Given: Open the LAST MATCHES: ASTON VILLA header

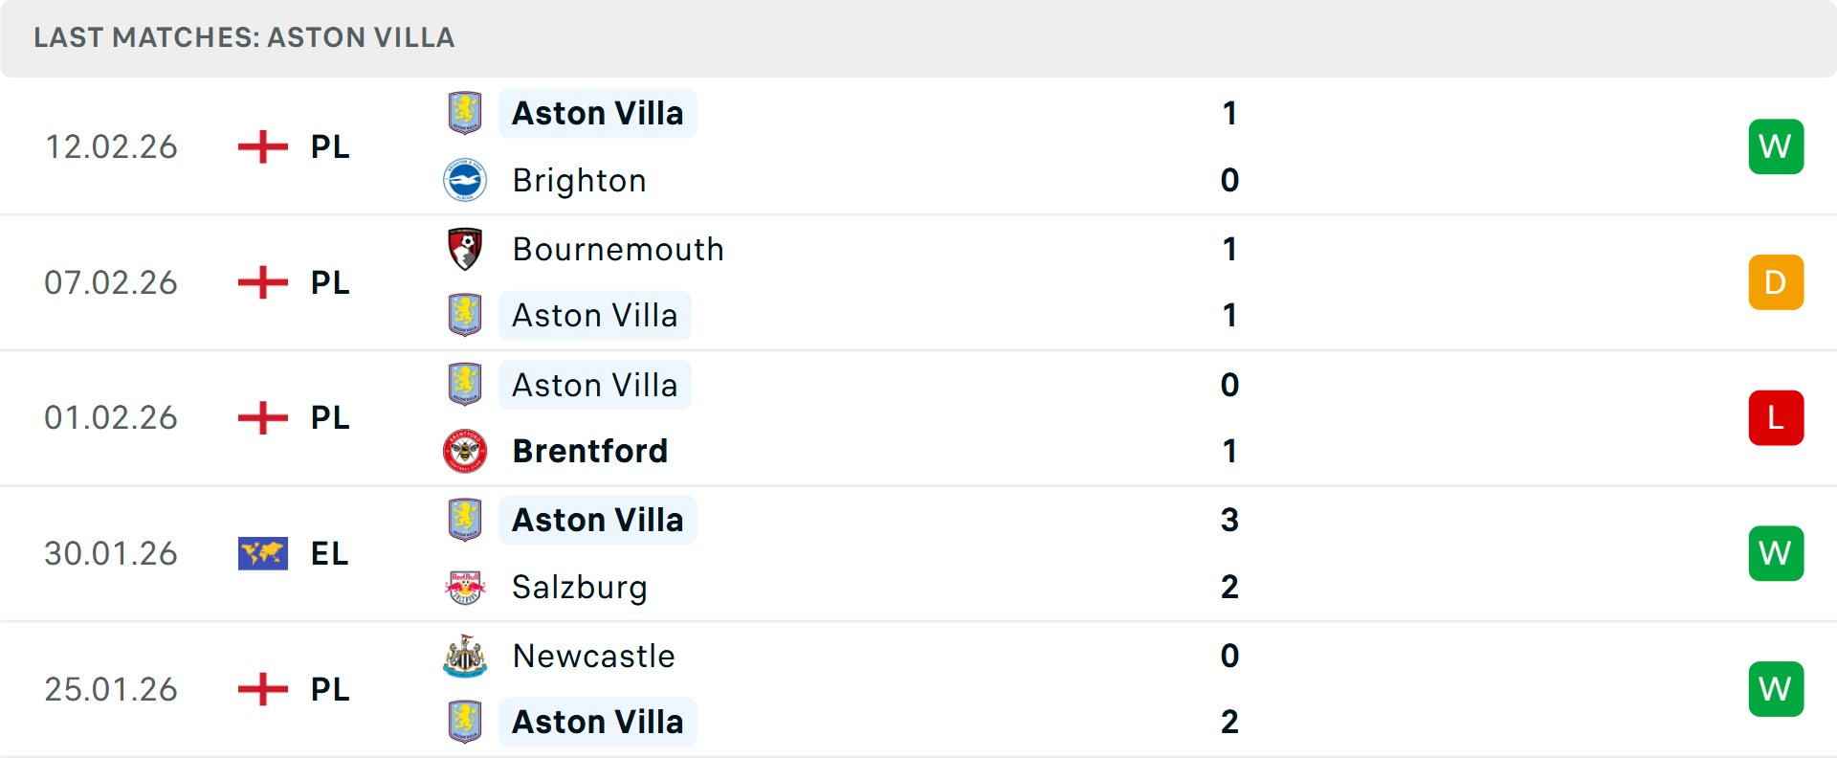Looking at the screenshot, I should click(244, 38).
